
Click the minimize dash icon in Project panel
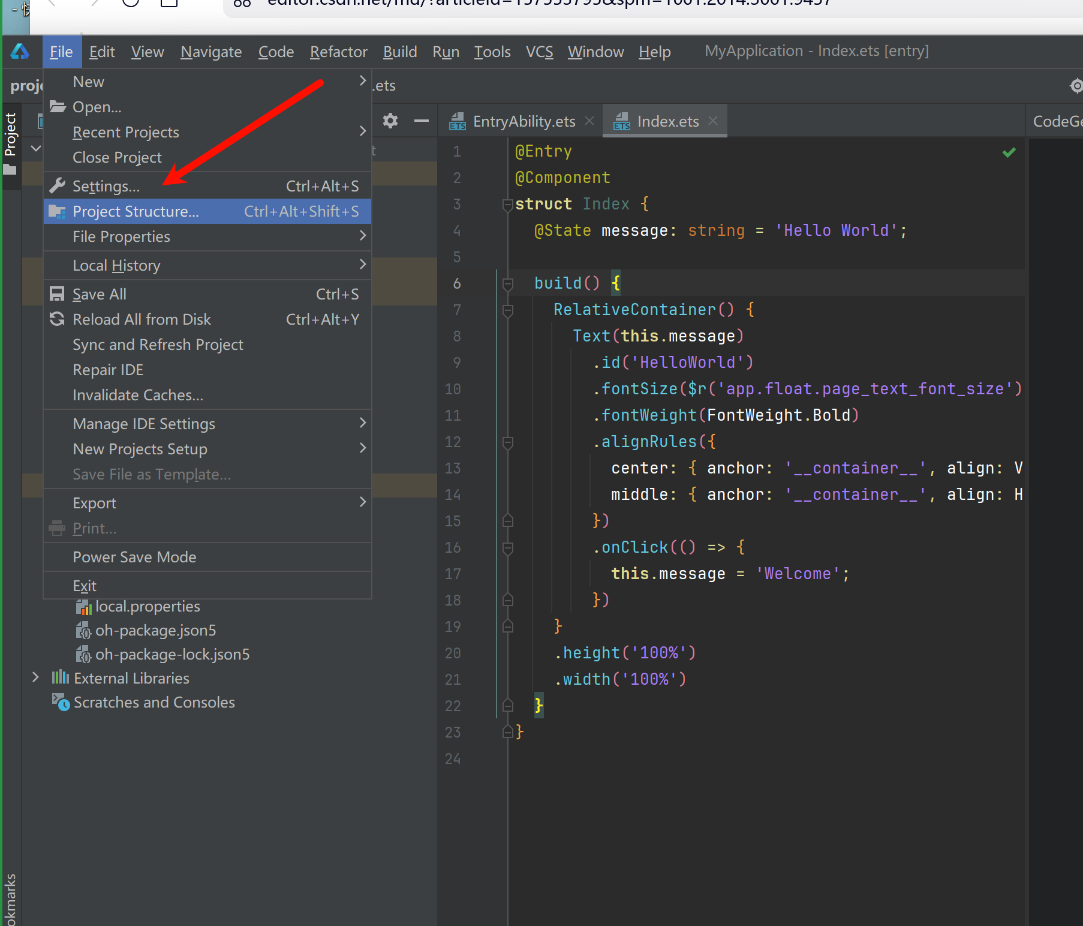[422, 121]
